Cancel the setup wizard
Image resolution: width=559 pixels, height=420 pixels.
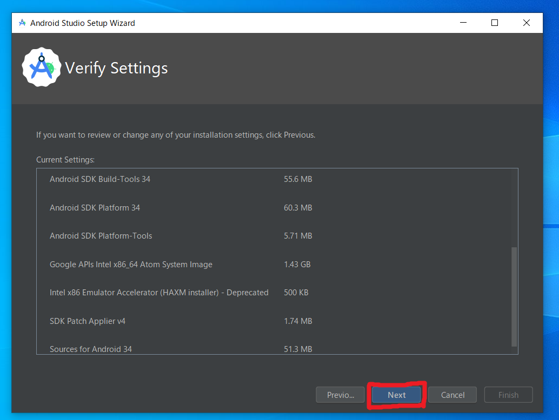click(452, 395)
